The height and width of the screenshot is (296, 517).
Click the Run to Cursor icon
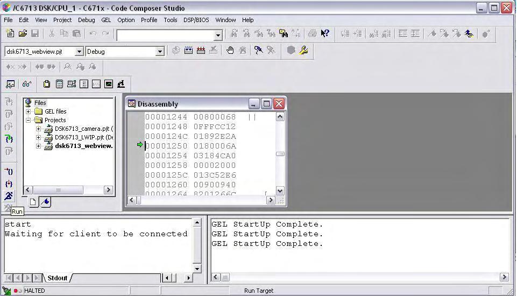(x=9, y=171)
